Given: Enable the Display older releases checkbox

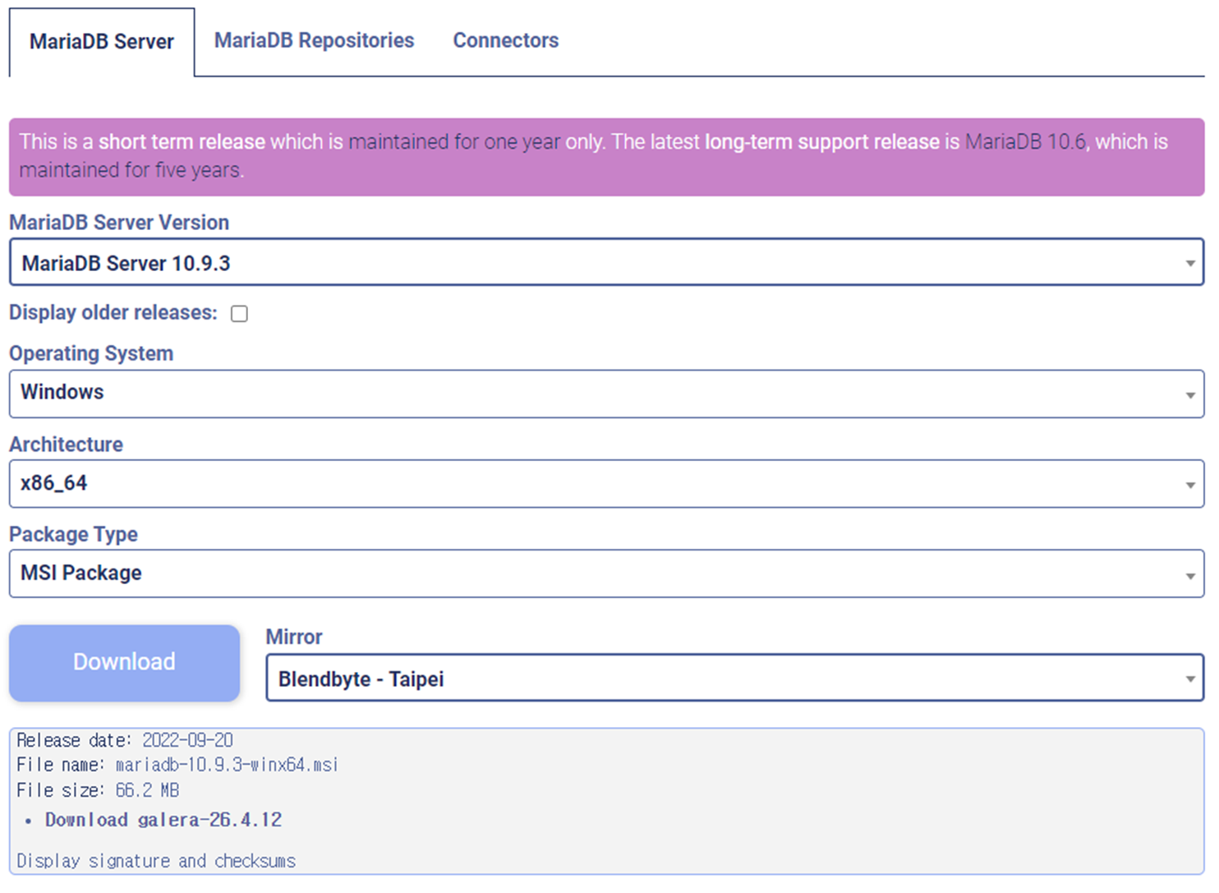Looking at the screenshot, I should [x=239, y=314].
